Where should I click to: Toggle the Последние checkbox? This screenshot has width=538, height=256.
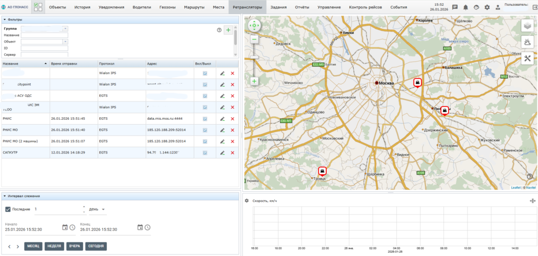coord(8,209)
